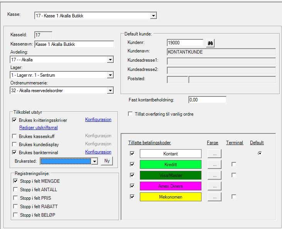The height and width of the screenshot is (229, 282).
Task: Click the KasseId field showing 17
Action: click(44, 35)
